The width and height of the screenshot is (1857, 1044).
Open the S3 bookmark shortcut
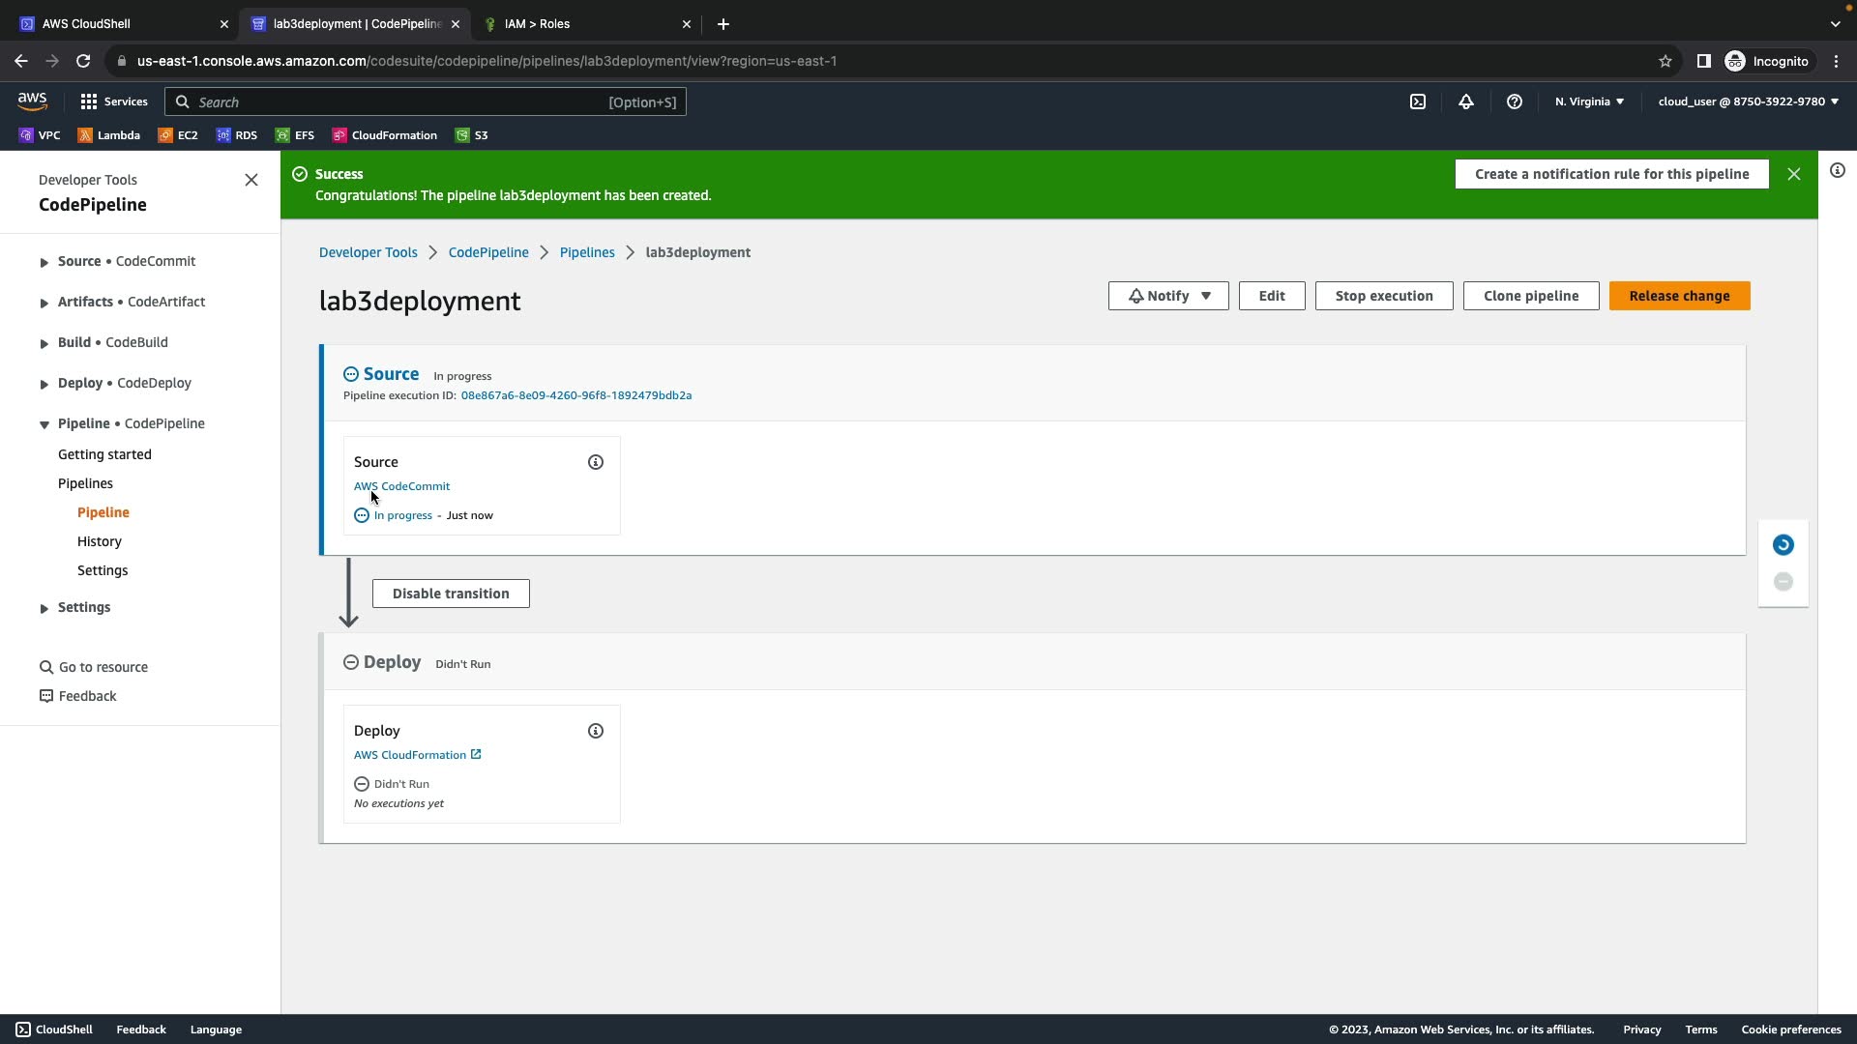472,135
